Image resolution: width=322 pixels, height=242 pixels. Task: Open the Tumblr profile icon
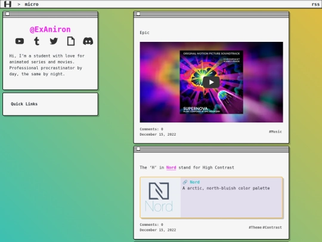click(x=37, y=41)
